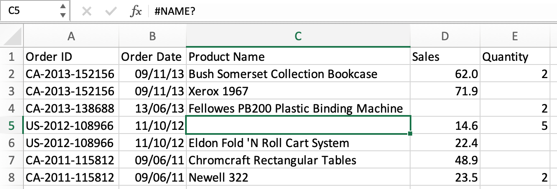Select the Sales value 48.9
This screenshot has height=189, width=557.
445,160
